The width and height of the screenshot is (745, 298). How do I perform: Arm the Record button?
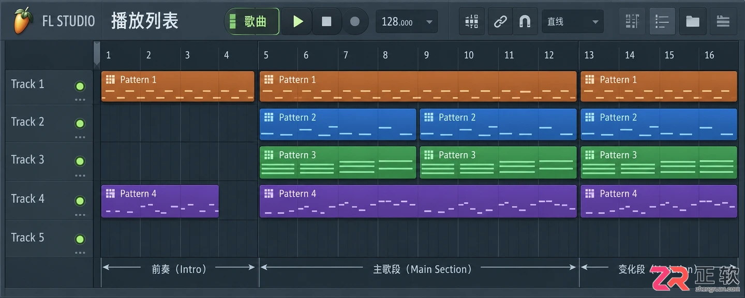(x=355, y=21)
